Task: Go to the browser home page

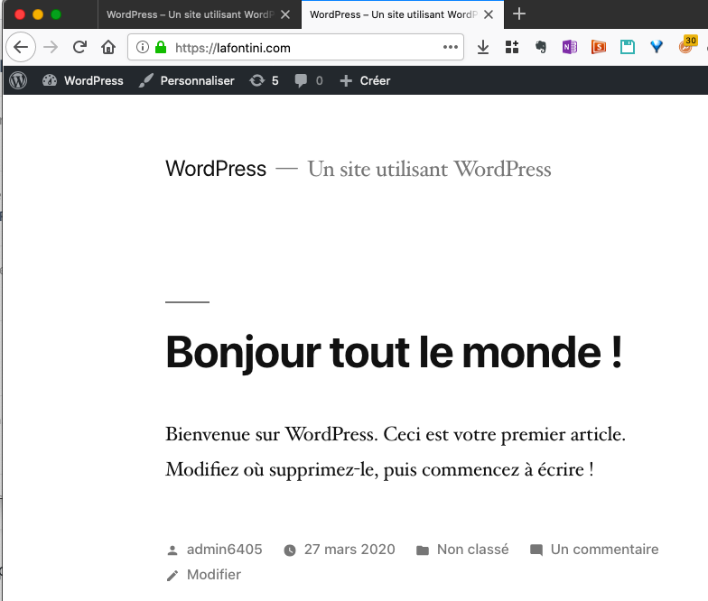Action: (108, 47)
